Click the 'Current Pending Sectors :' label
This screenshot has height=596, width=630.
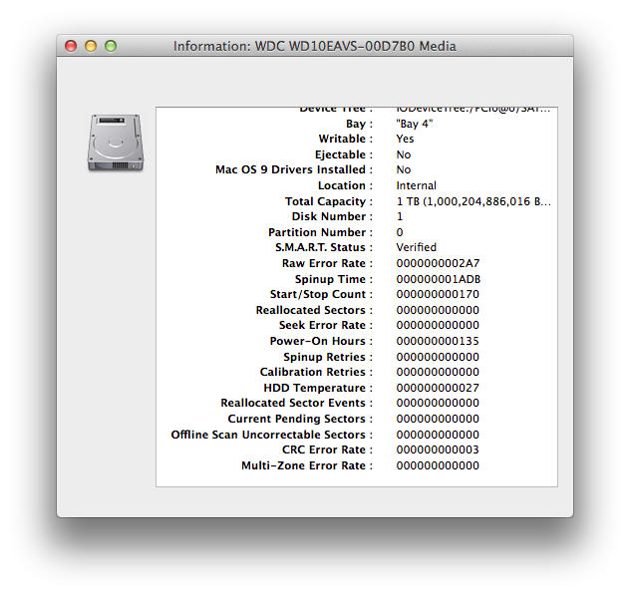click(300, 419)
